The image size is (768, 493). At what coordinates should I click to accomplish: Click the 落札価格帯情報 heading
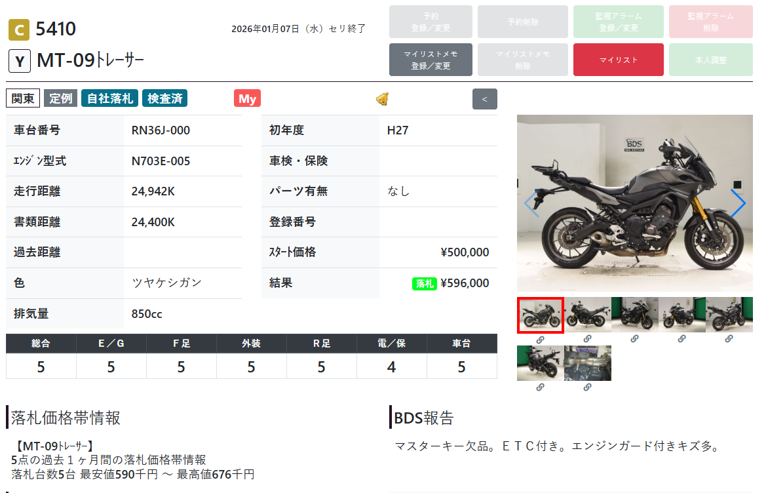point(66,418)
